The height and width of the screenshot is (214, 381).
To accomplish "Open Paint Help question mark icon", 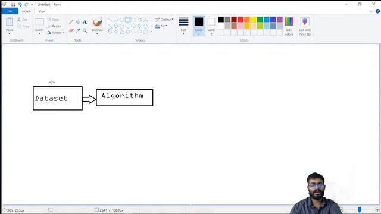I will (377, 11).
